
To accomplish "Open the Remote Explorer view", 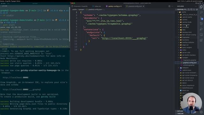I will [x=201, y=35].
